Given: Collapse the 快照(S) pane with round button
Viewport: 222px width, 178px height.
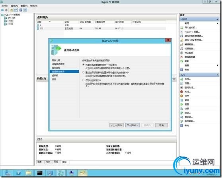Looking at the screenshot, I should [x=174, y=78].
